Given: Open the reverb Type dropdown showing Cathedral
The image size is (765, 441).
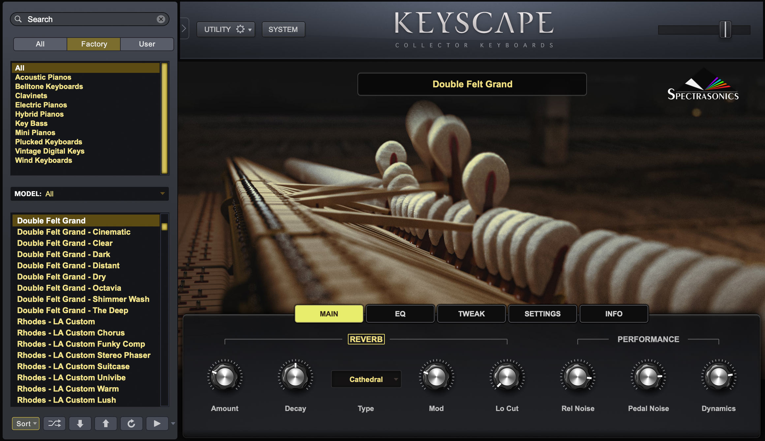Looking at the screenshot, I should pyautogui.click(x=366, y=379).
